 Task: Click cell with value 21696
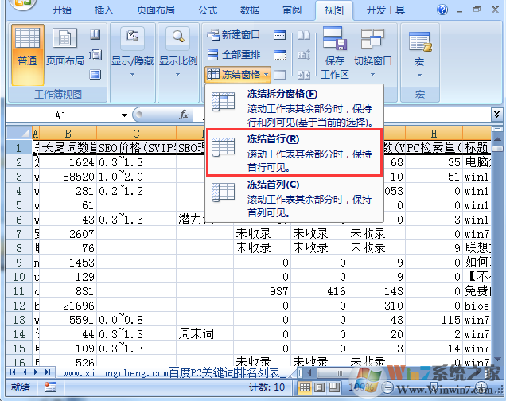(68, 306)
